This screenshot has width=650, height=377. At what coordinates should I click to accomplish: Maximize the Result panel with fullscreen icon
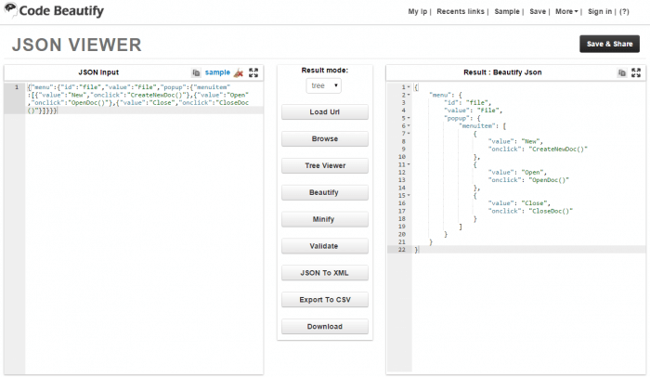click(x=636, y=72)
